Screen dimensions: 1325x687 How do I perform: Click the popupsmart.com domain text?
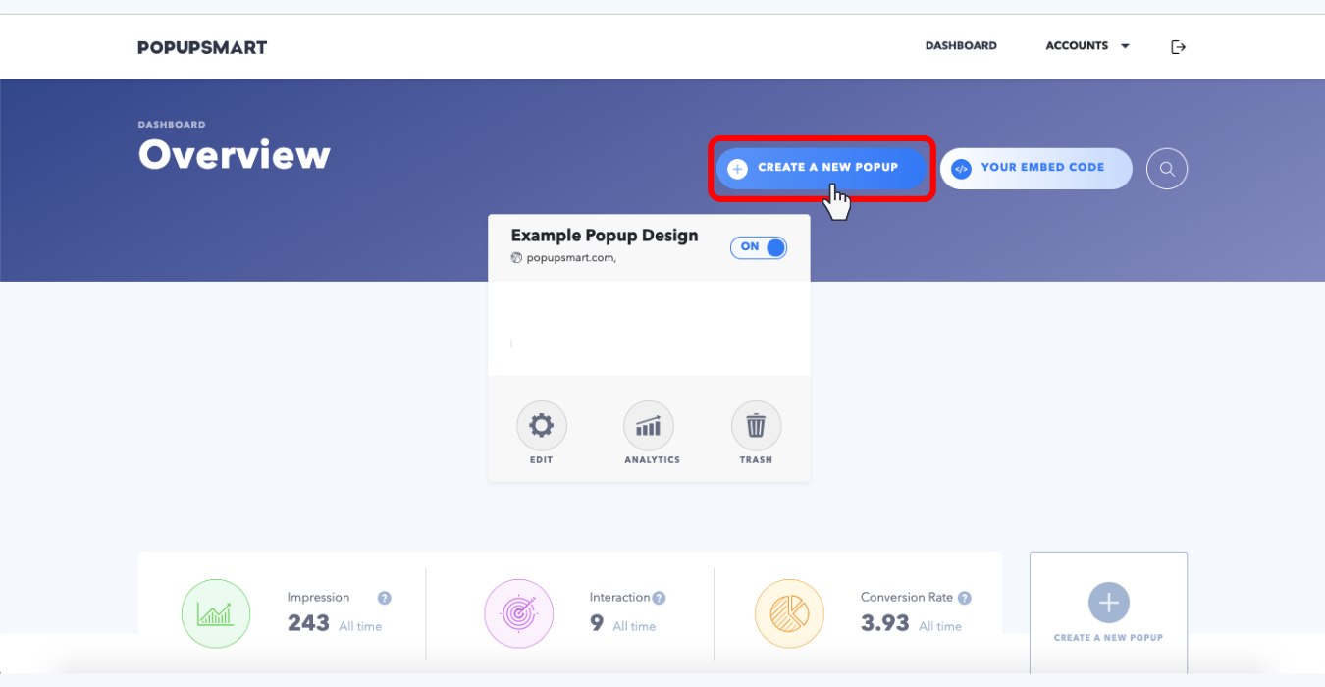(571, 258)
